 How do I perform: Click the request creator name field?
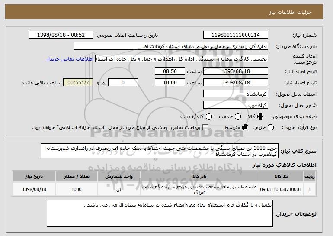182,59
